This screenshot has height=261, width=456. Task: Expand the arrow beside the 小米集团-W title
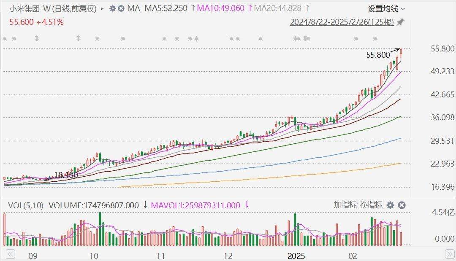click(x=102, y=8)
